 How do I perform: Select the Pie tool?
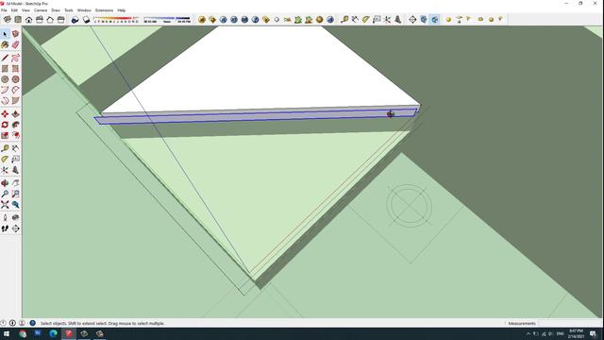click(15, 101)
